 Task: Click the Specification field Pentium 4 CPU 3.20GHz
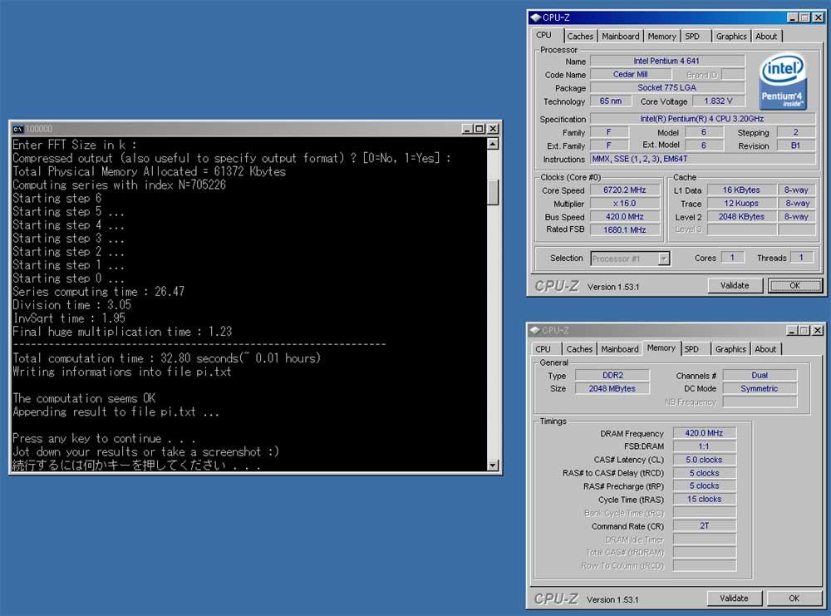[x=702, y=119]
